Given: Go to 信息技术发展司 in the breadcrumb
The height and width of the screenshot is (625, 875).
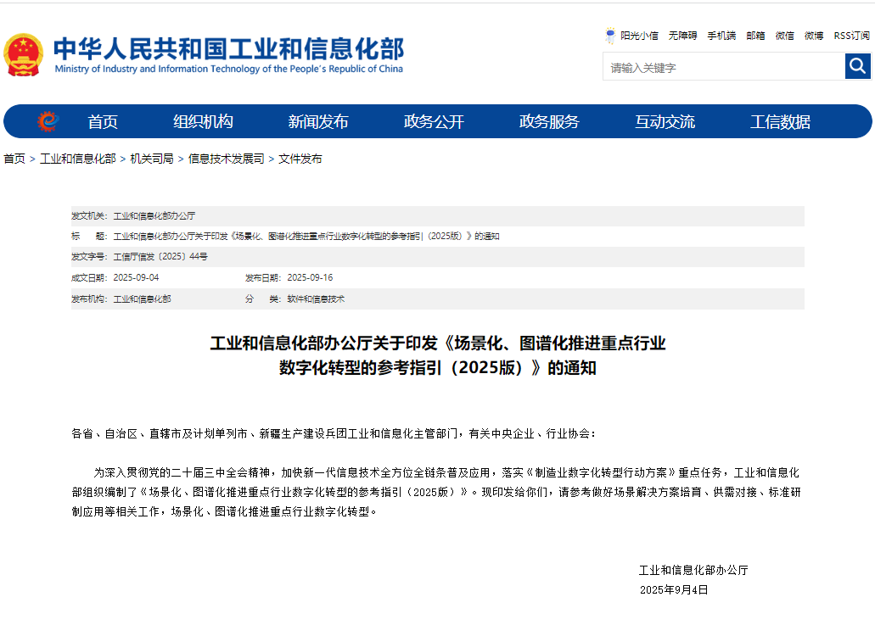Looking at the screenshot, I should 226,159.
